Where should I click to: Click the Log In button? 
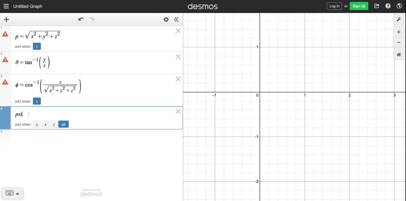[x=334, y=6]
